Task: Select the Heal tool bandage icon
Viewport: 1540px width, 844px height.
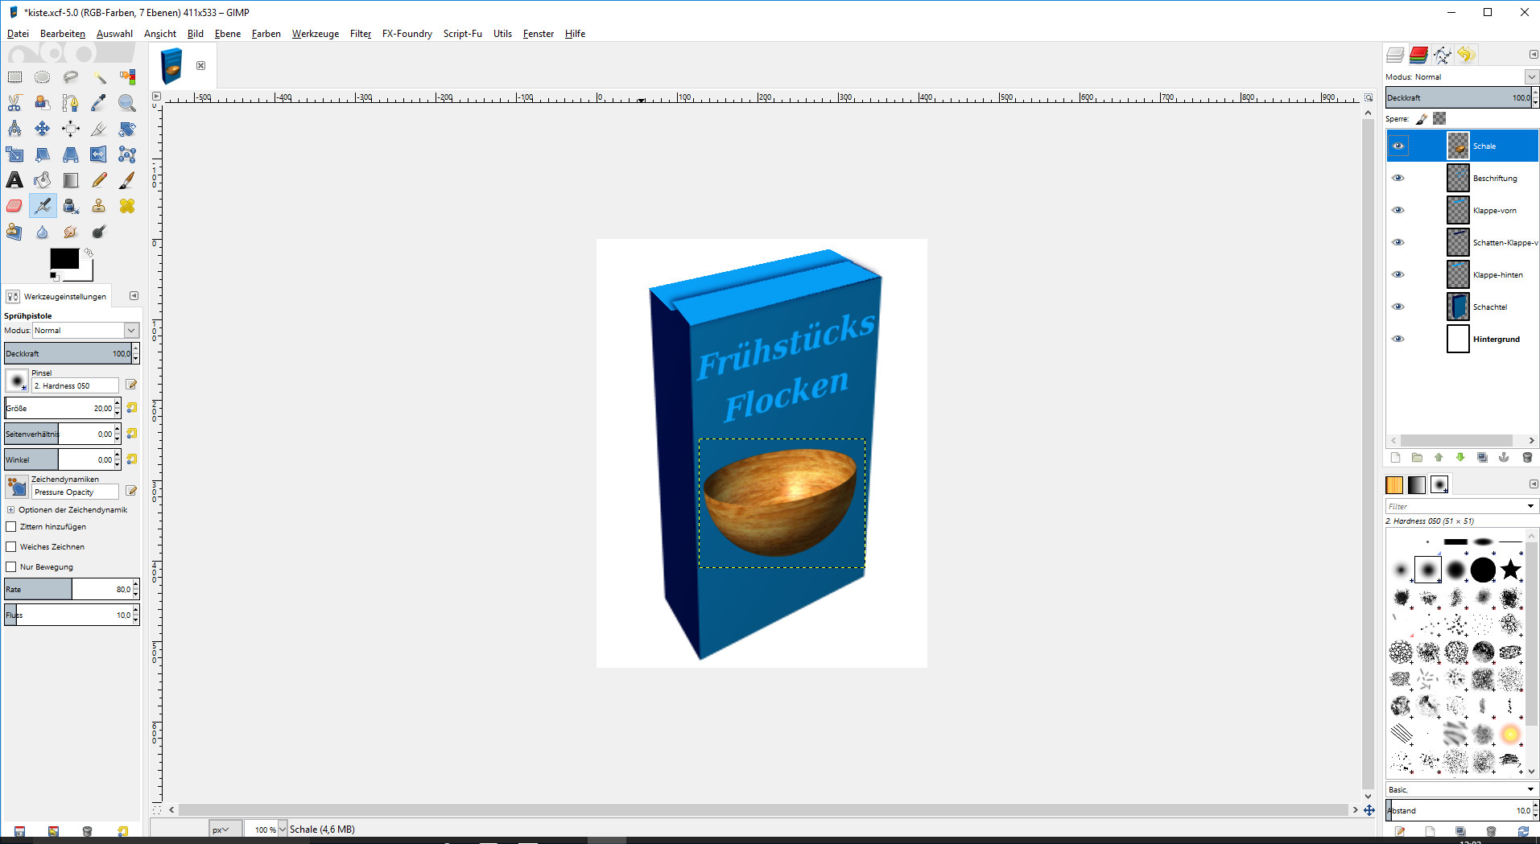Action: tap(126, 206)
